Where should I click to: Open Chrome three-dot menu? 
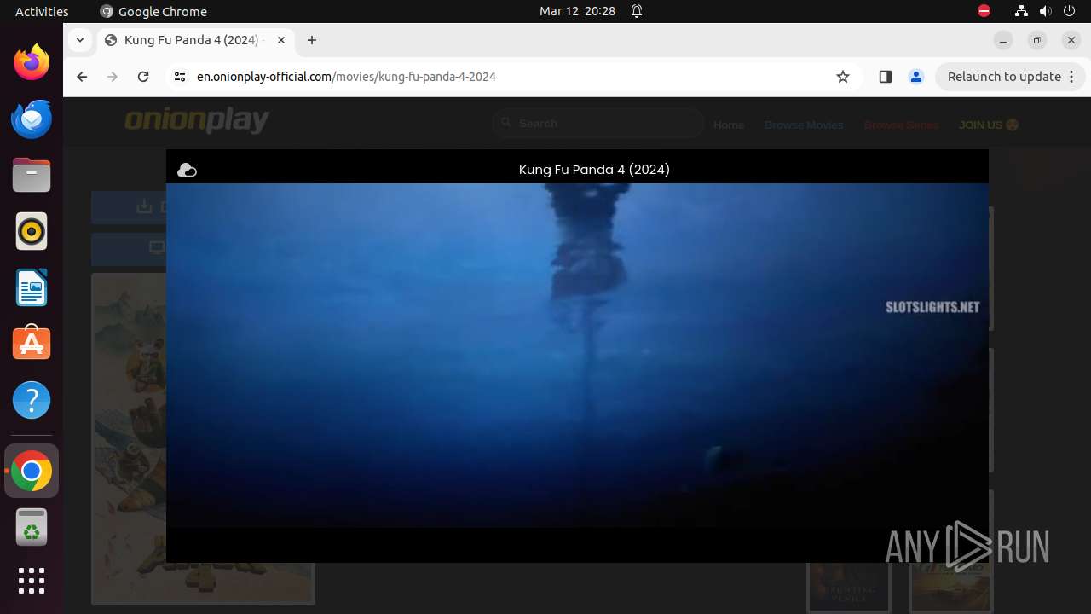click(1072, 77)
